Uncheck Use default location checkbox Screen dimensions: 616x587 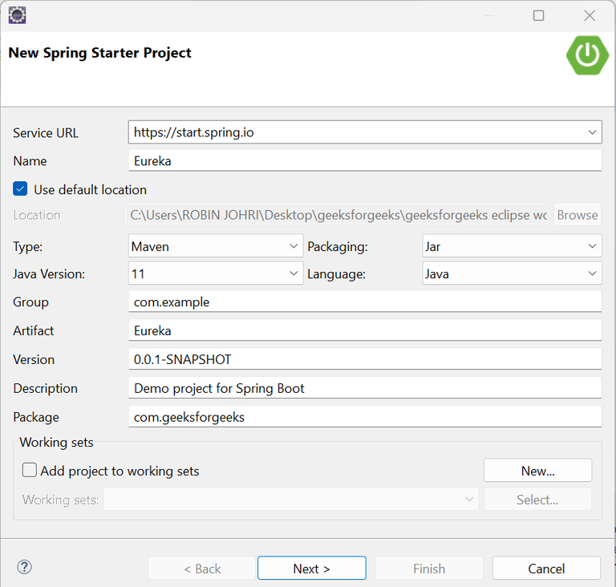tap(21, 189)
